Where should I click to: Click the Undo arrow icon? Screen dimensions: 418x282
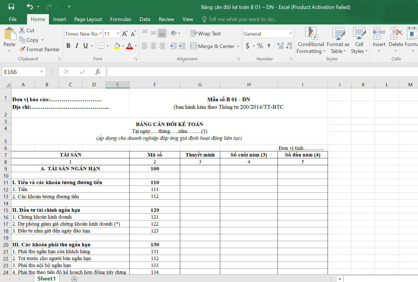pyautogui.click(x=30, y=6)
